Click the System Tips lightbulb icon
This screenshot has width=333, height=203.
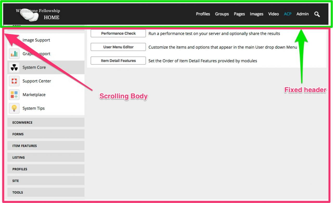click(x=14, y=108)
